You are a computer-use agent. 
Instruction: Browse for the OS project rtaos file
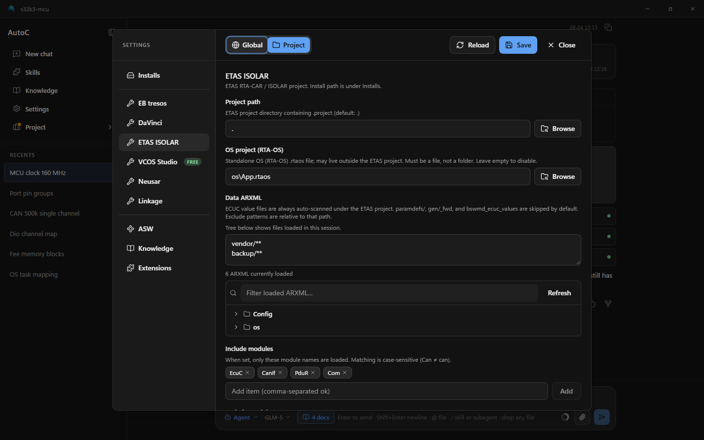(x=557, y=176)
